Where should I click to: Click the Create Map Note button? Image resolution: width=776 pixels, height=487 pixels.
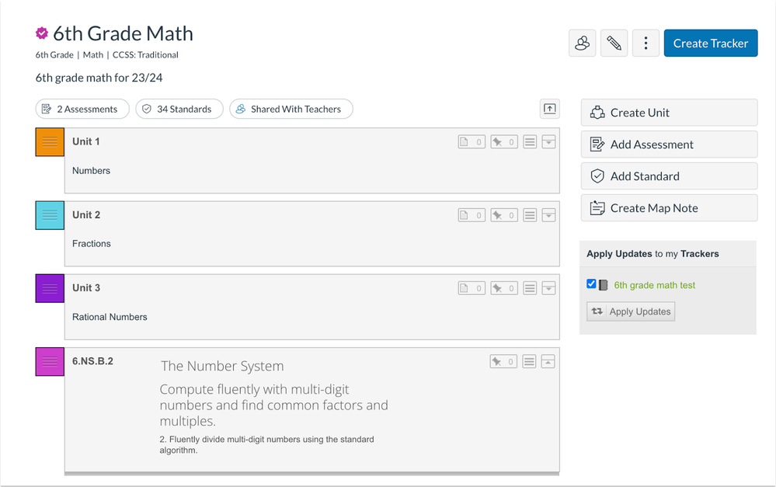[x=668, y=208]
